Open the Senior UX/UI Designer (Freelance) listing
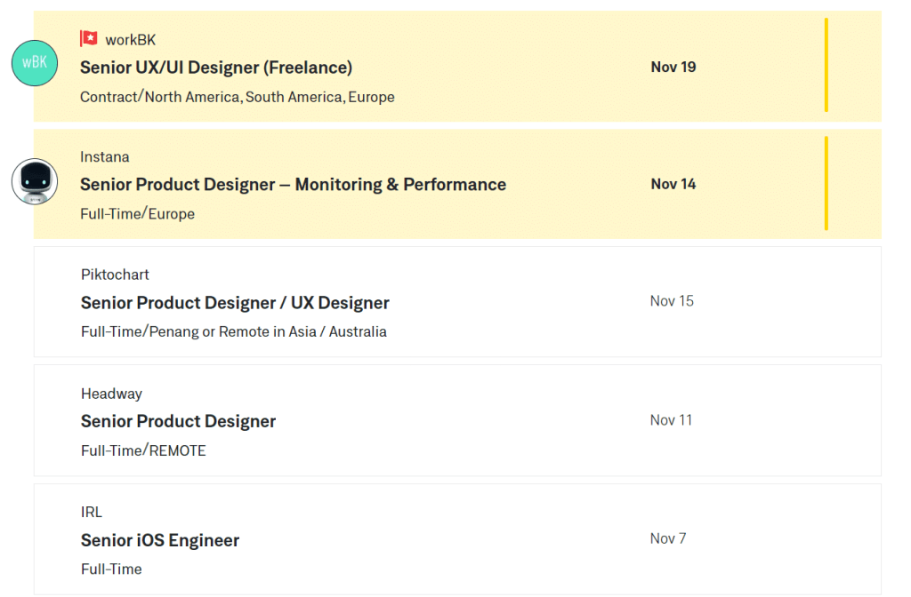This screenshot has height=597, width=911. point(216,67)
